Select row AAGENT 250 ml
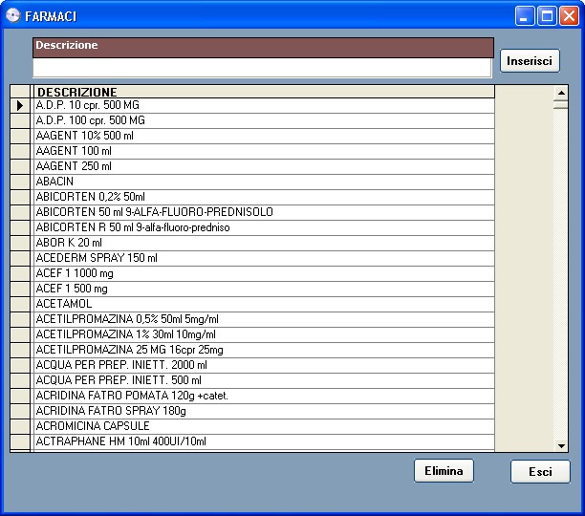The image size is (585, 516). pyautogui.click(x=264, y=167)
